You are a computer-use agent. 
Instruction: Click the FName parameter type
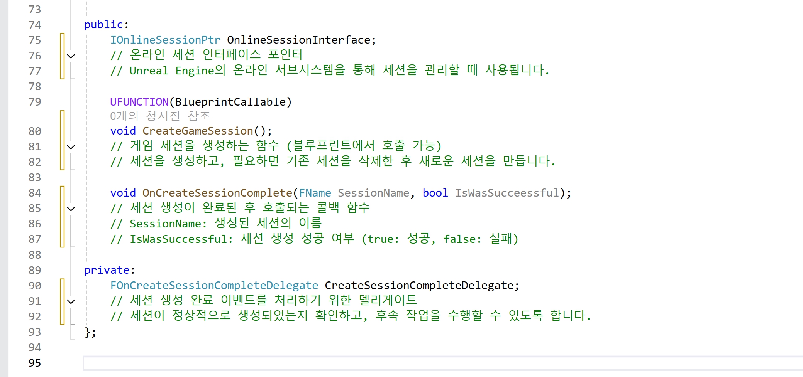click(x=315, y=193)
